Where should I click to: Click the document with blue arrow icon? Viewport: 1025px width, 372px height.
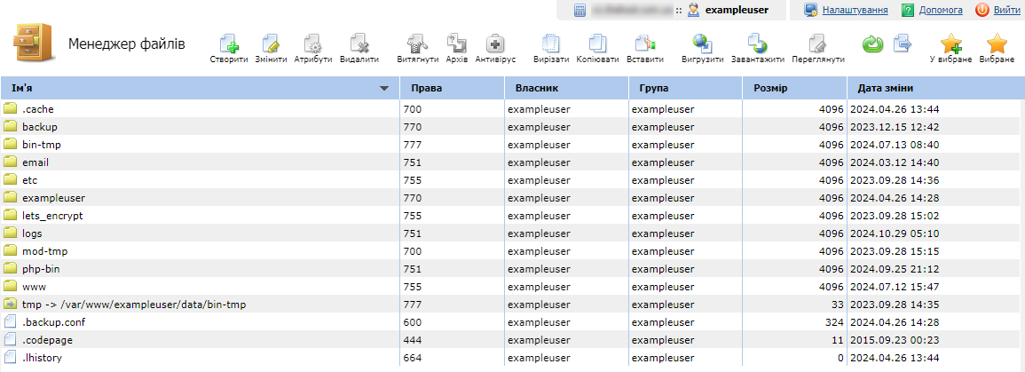coord(903,44)
